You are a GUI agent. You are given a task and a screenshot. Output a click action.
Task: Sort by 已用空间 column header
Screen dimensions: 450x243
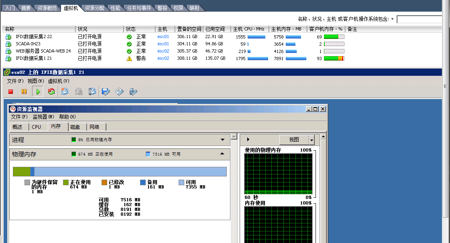click(217, 29)
